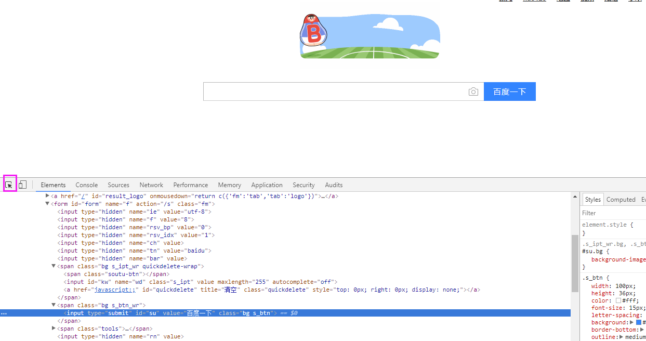Open the blue background color swatch
Image resolution: width=646 pixels, height=341 pixels.
(639, 322)
